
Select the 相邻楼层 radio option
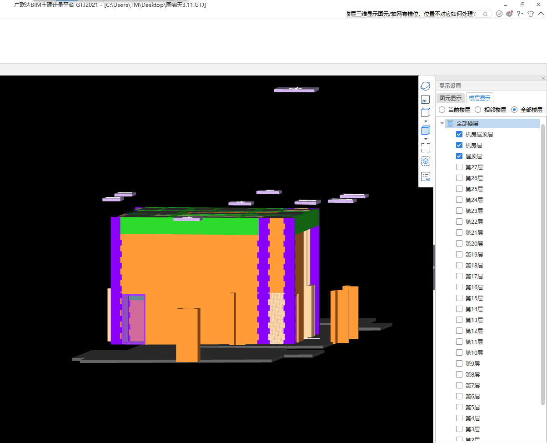point(478,110)
